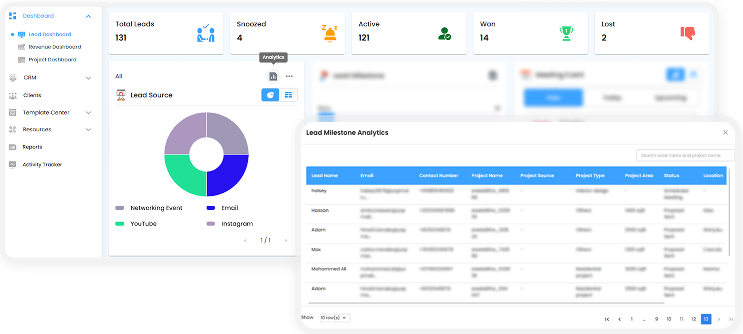Focus the Search Lead name and project name field
743x334 pixels.
coord(685,155)
